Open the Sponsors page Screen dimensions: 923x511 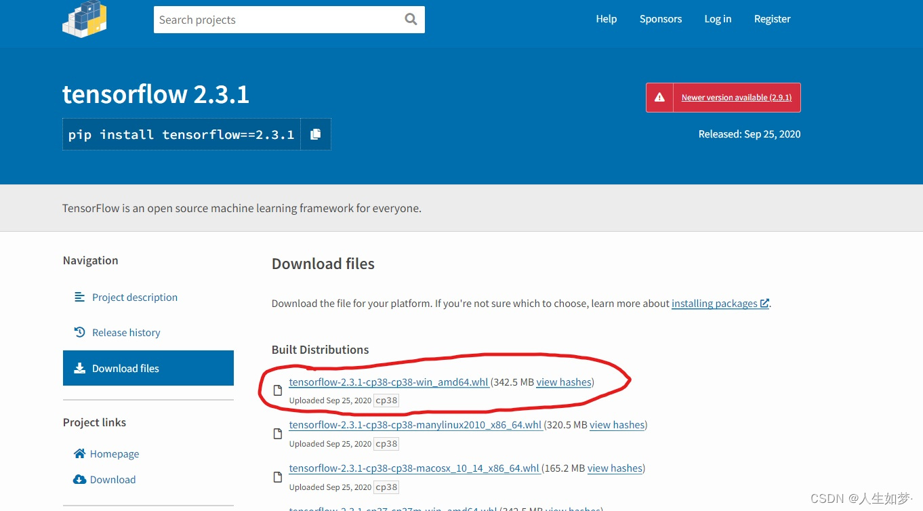pyautogui.click(x=661, y=19)
